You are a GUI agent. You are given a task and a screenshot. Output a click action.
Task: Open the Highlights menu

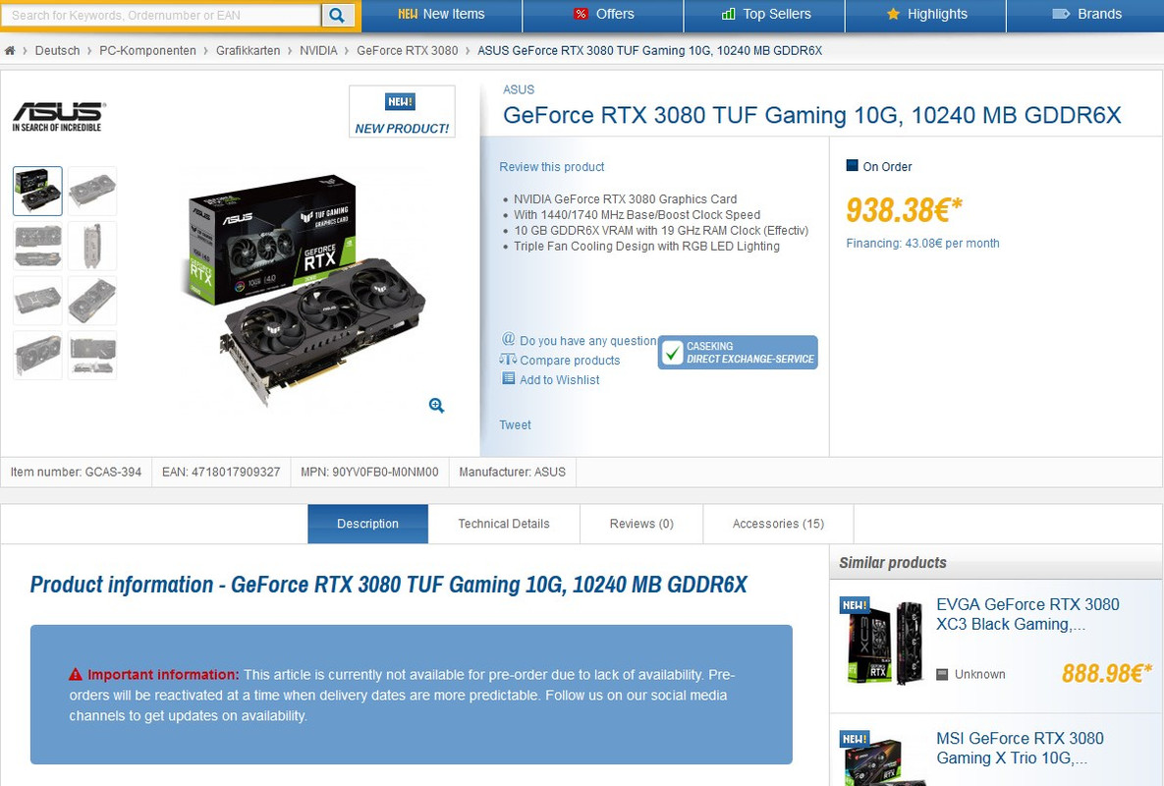[925, 14]
